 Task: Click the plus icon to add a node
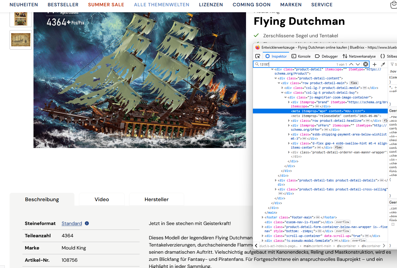tap(375, 64)
